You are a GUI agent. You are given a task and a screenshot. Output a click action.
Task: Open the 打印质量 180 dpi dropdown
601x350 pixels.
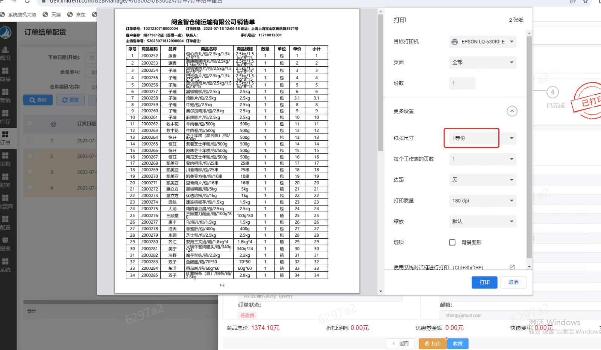tap(483, 201)
